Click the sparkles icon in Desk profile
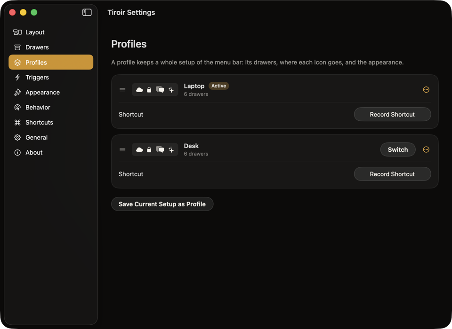Viewport: 452px width, 329px height. click(171, 149)
